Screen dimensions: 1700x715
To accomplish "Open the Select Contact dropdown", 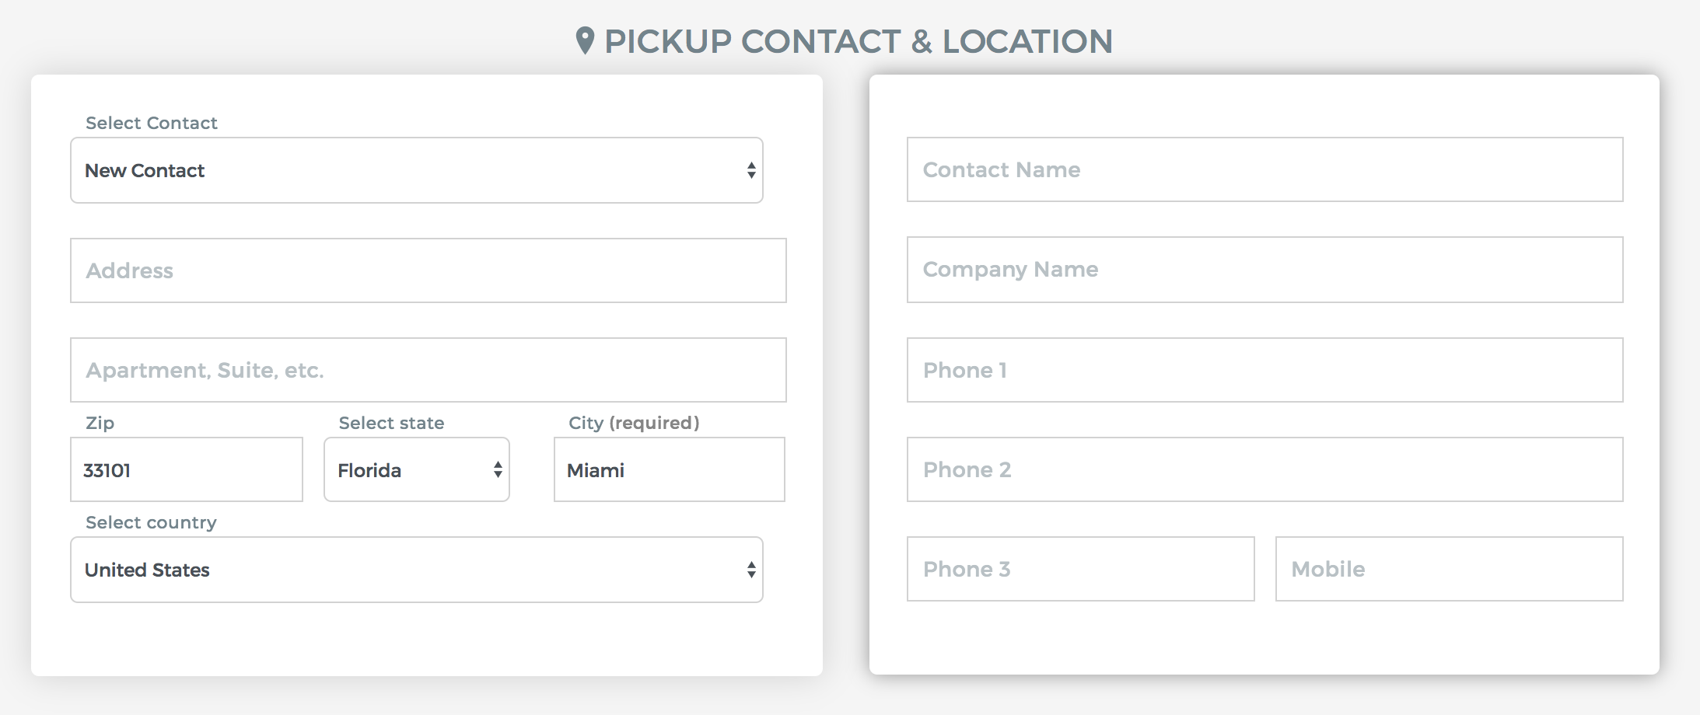I will pyautogui.click(x=417, y=170).
